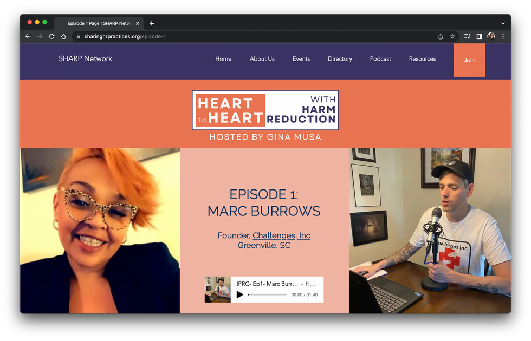Toggle the browser side panel icon
The width and height of the screenshot is (531, 341).
tap(479, 36)
